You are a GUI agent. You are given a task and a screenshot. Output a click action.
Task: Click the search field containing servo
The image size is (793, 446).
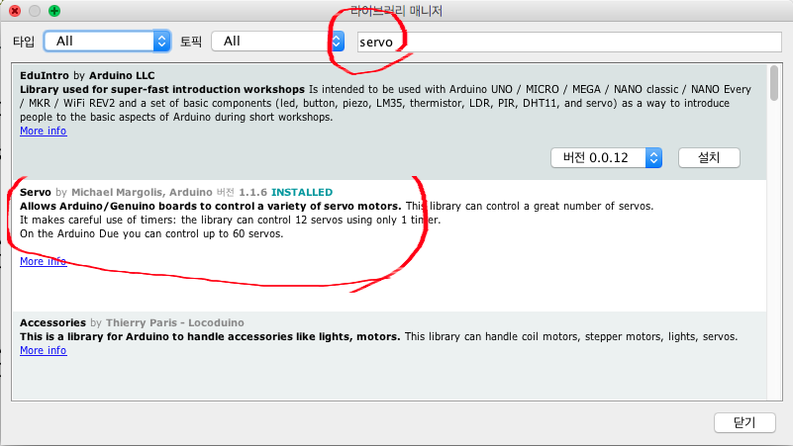tap(569, 42)
